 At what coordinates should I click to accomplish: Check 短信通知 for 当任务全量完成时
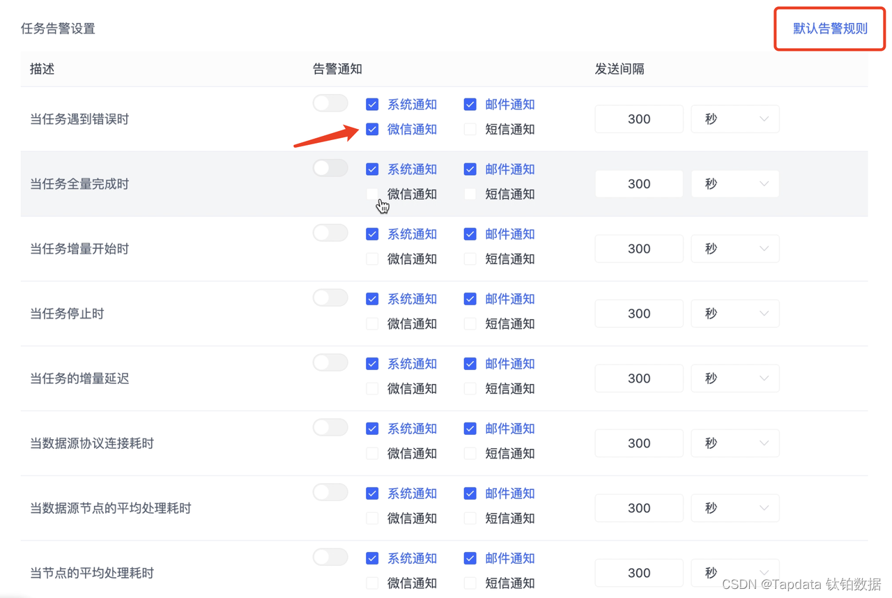[x=470, y=194]
